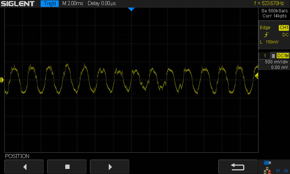Go back using the return arrow button

pos(238,167)
